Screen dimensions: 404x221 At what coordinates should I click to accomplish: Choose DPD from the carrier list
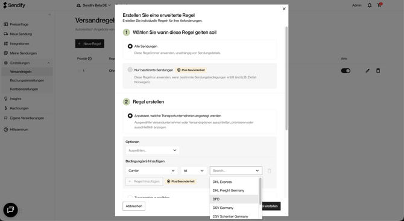coord(234,199)
